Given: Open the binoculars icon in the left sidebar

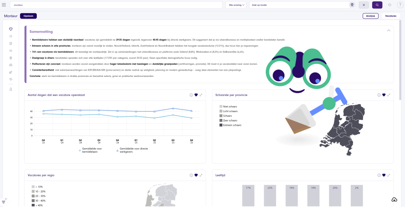Looking at the screenshot, I should pos(11,65).
